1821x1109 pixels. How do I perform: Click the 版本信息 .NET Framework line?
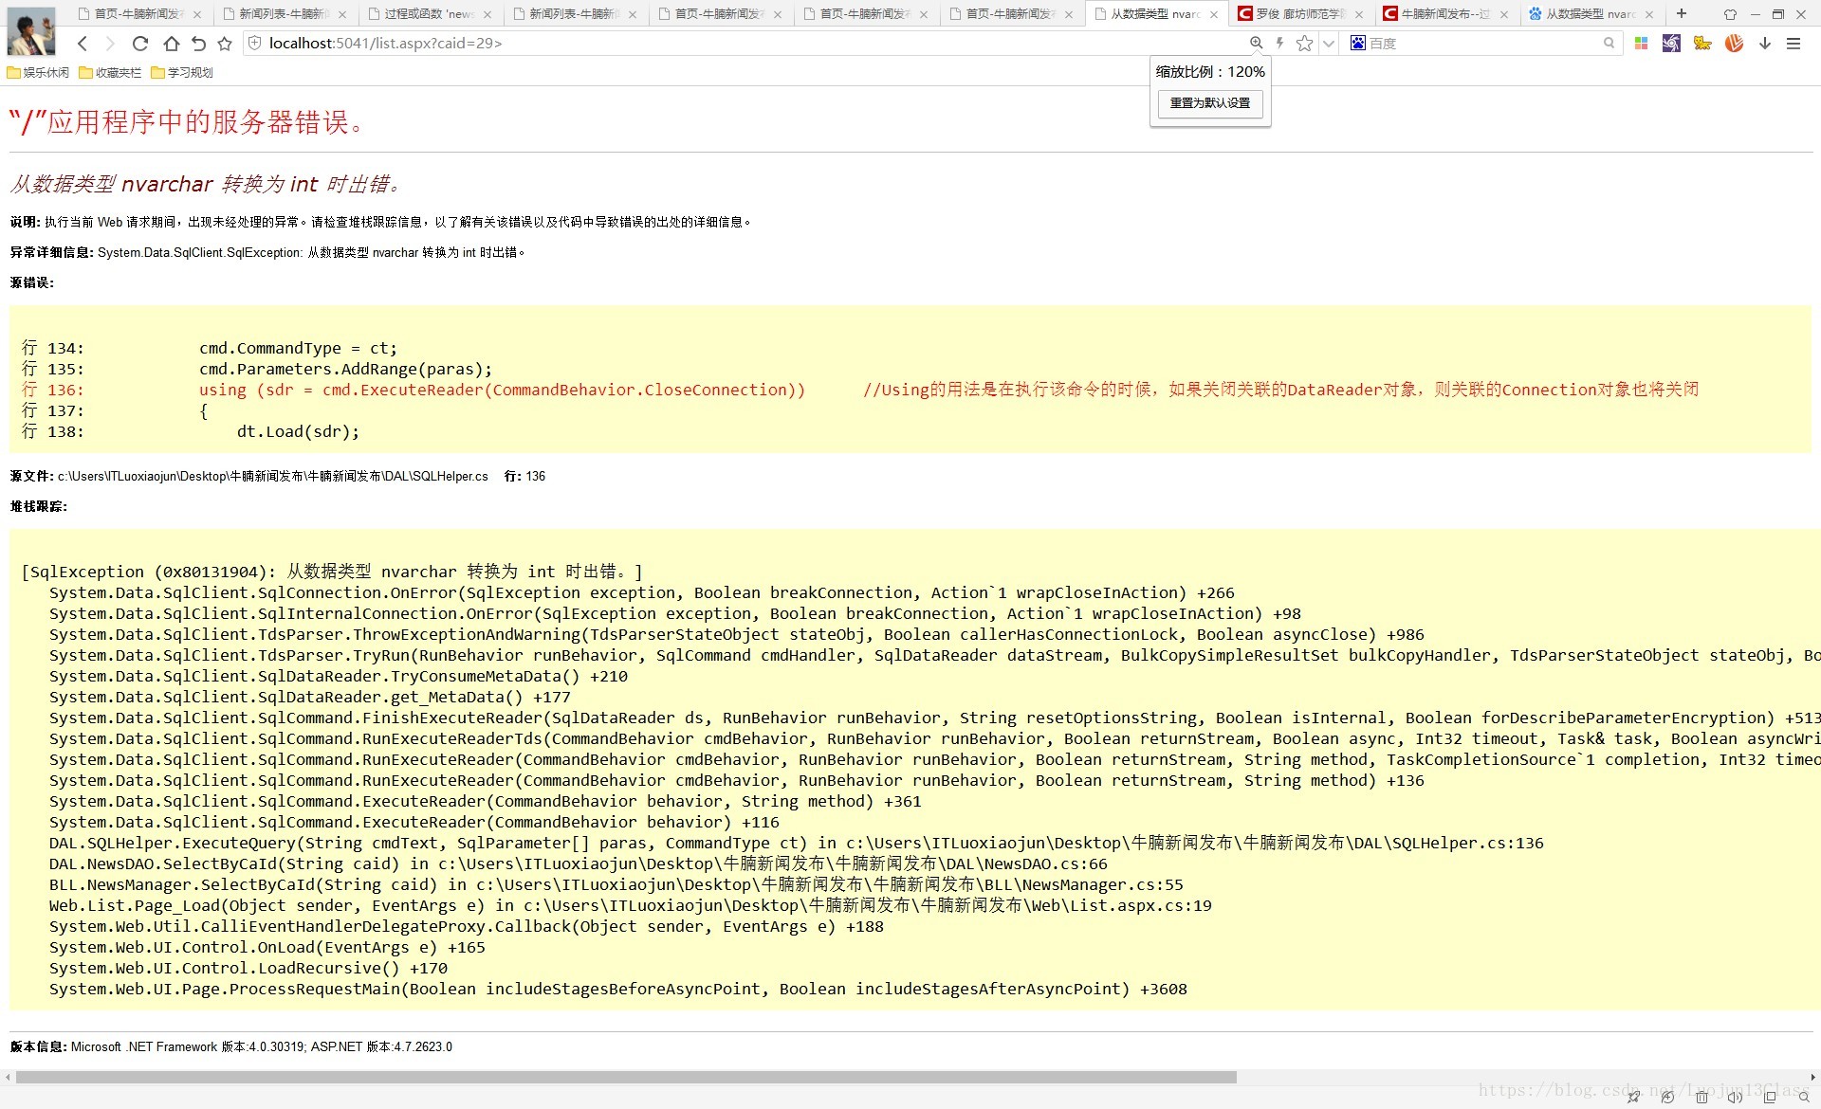[x=231, y=1046]
